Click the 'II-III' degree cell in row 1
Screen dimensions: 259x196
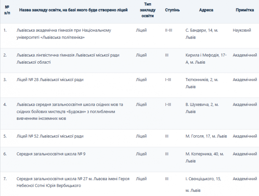tap(168, 31)
